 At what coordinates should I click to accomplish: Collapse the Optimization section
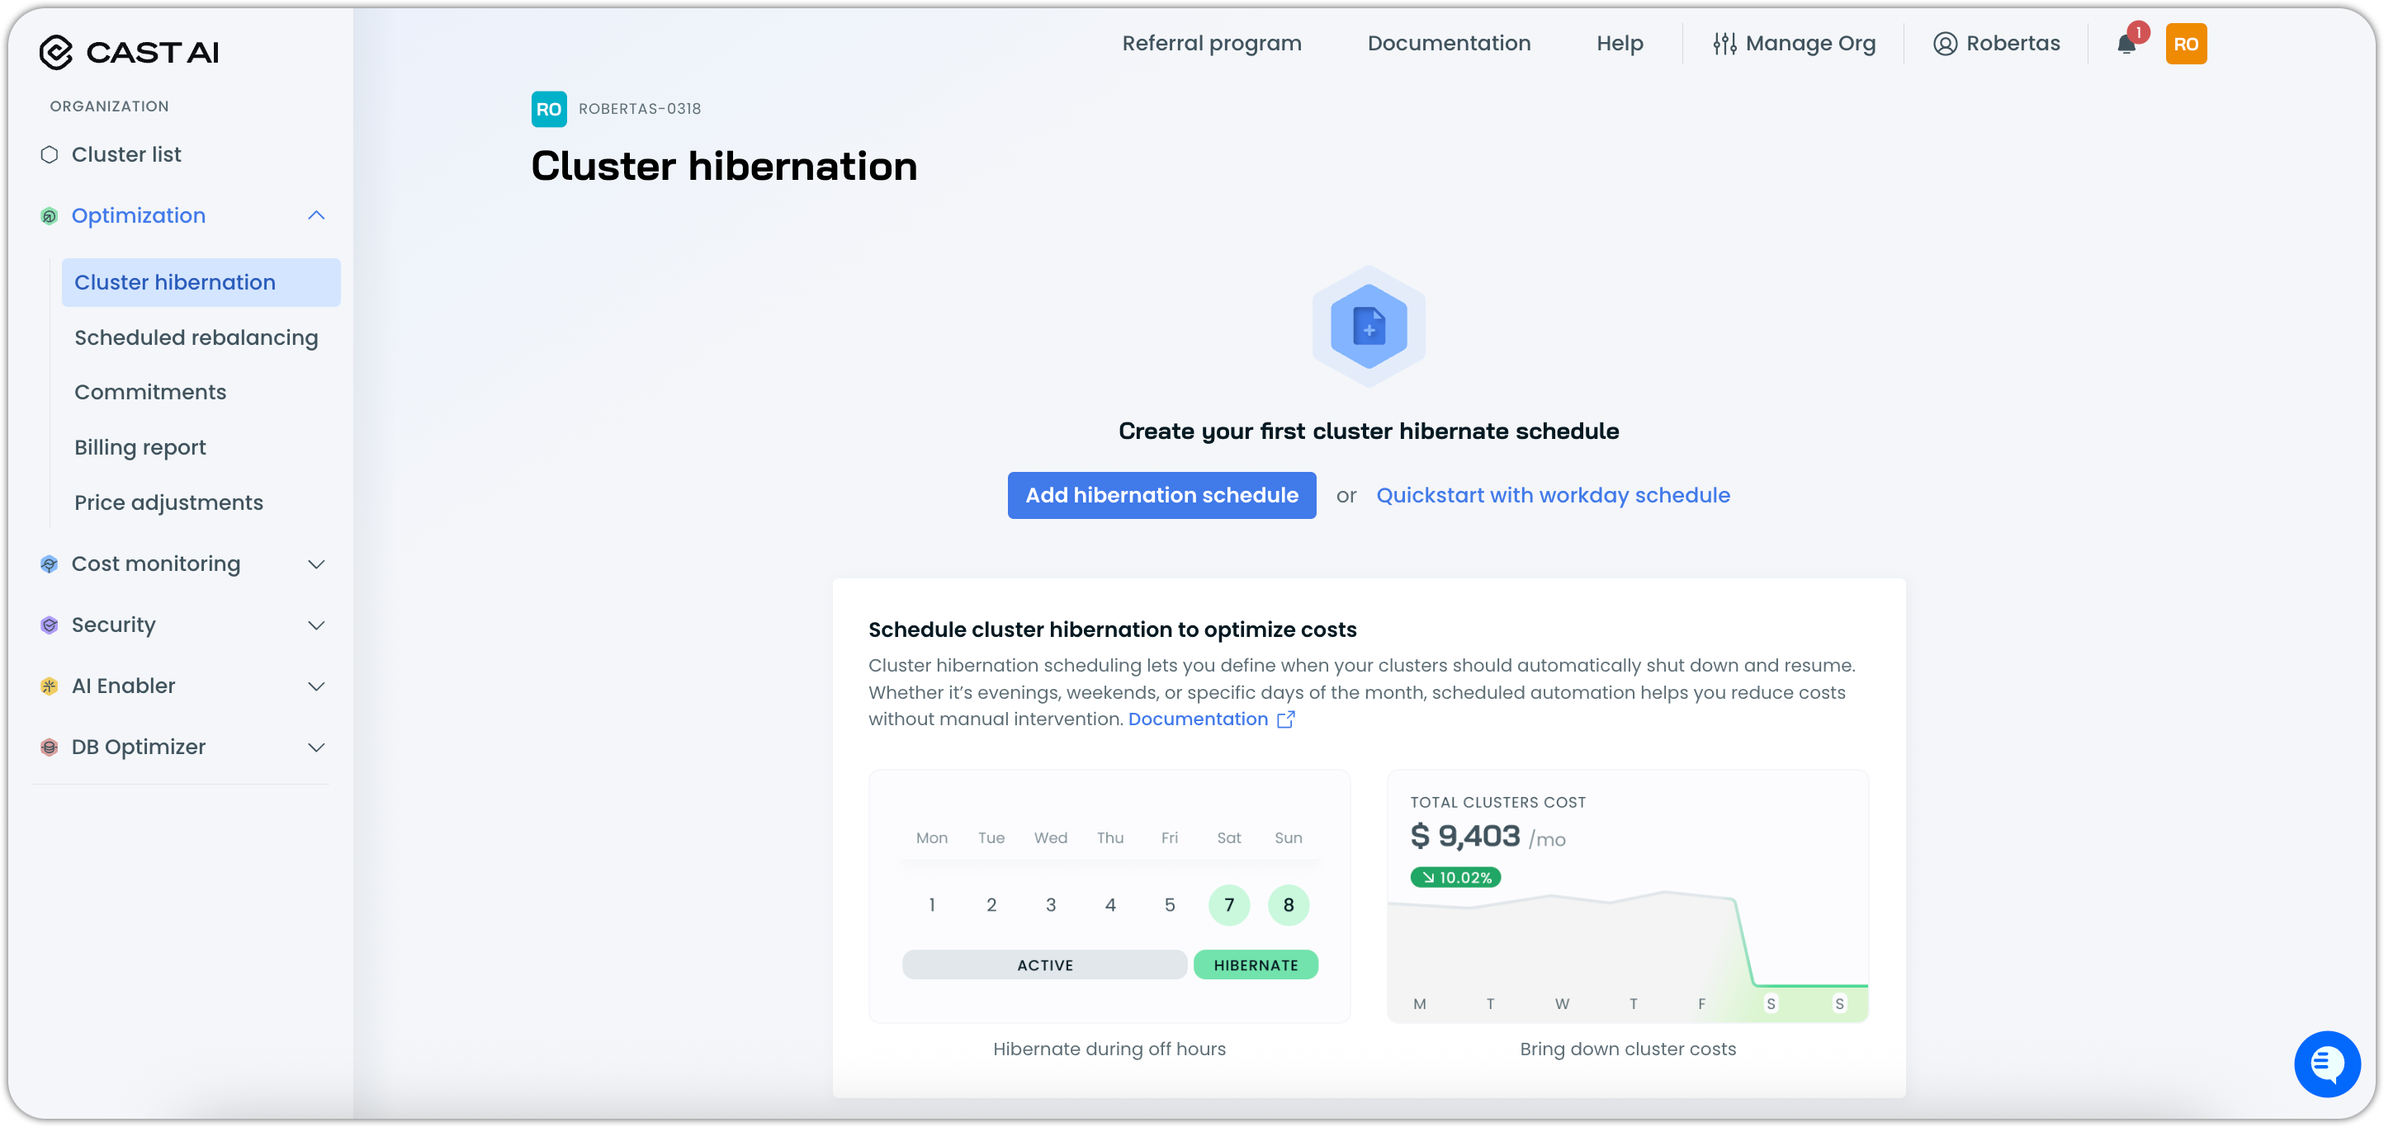tap(316, 215)
